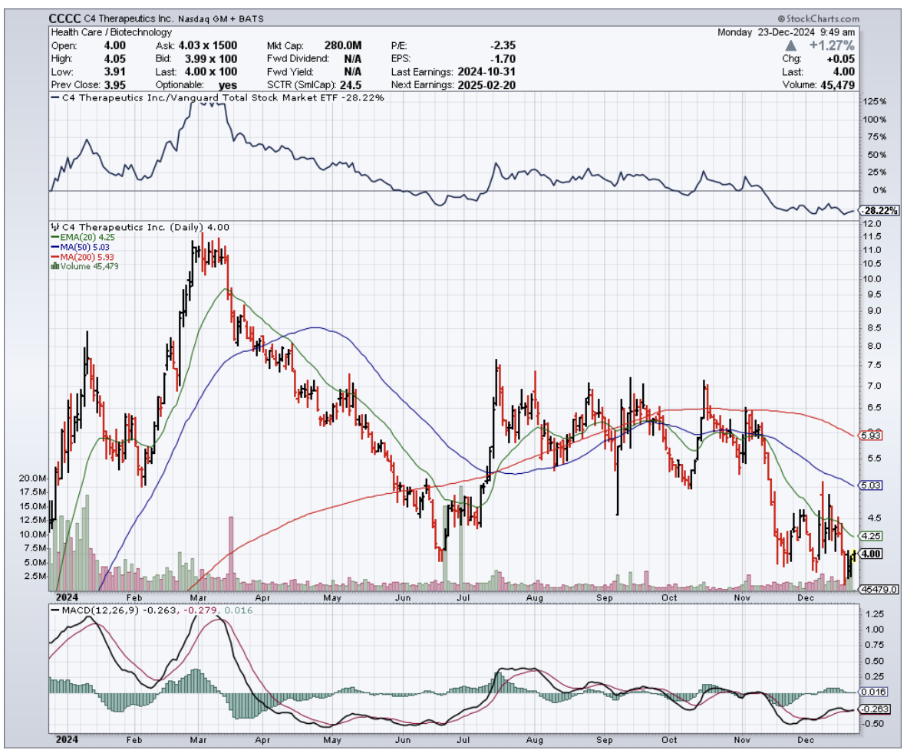This screenshot has height=753, width=907.
Task: Click the green EMA(20) line marker in legend
Action: (54, 238)
